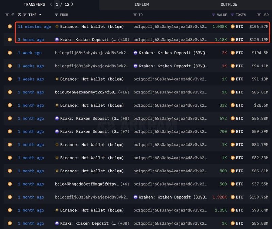272x229 pixels.
Task: Click bc1q49hhqcdd8xtf8mqa5f6tpv sender address
Action: coord(87,184)
